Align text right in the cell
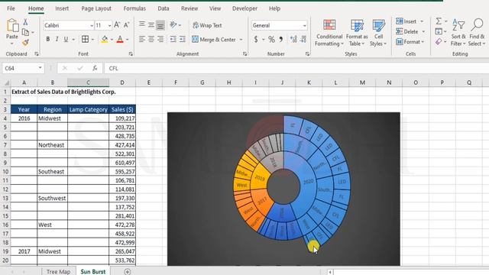This screenshot has width=489, height=275. point(160,39)
